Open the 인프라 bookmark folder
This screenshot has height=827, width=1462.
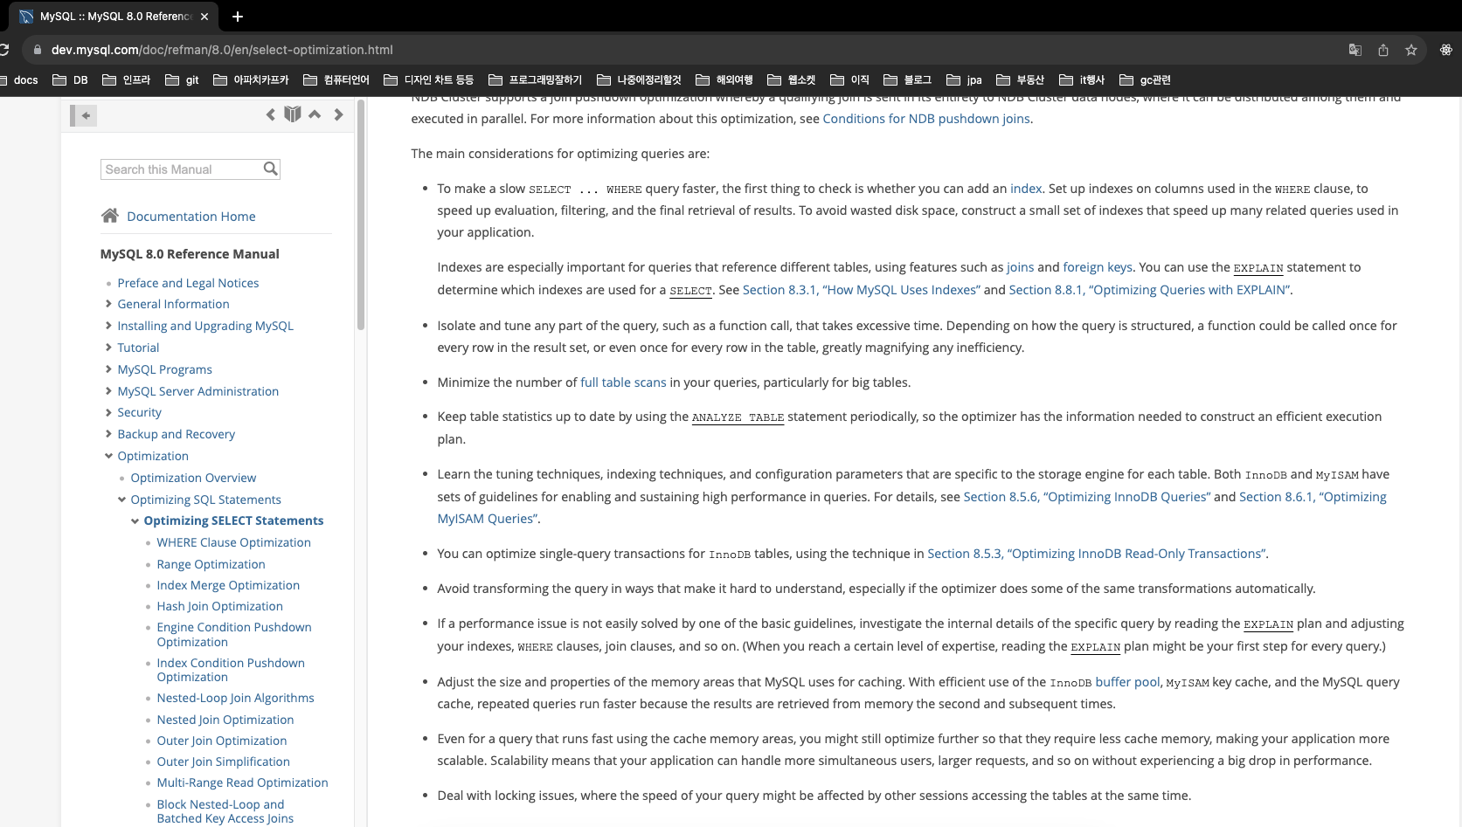point(127,79)
